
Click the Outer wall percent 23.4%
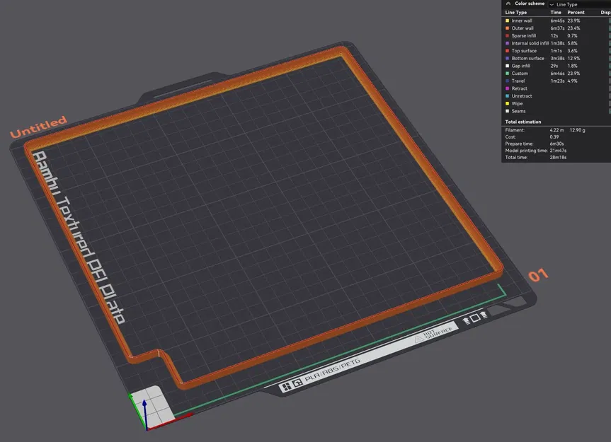[573, 28]
